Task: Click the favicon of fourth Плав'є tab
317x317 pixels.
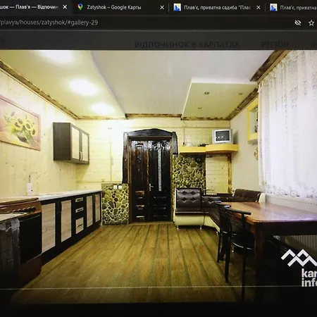Action: pos(273,8)
